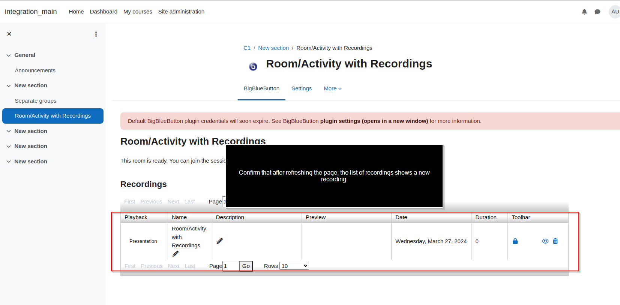Open the notifications bell icon
This screenshot has width=620, height=305.
584,12
